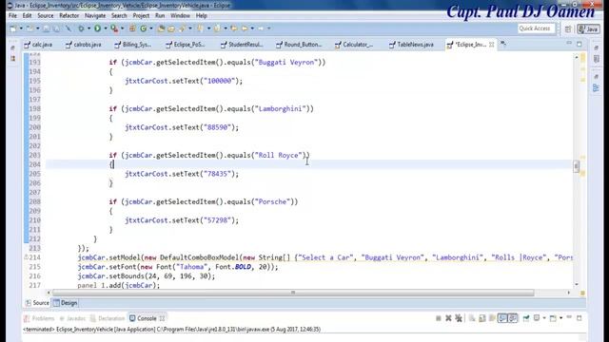Switch to the calc.java editor tab

click(x=39, y=45)
